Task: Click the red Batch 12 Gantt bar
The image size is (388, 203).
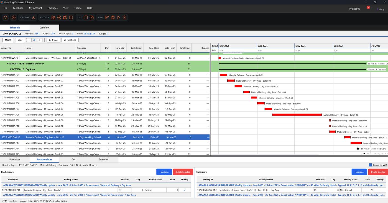Action: coord(347,137)
